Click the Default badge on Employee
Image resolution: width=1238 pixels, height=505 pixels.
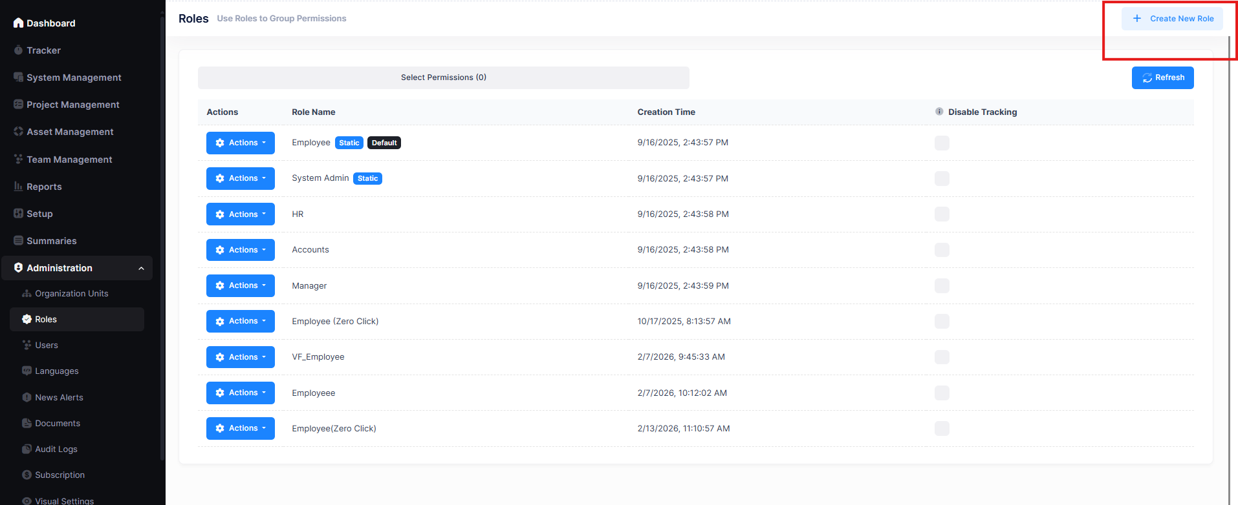click(384, 143)
